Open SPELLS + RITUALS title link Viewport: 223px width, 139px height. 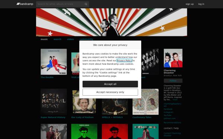(112, 117)
